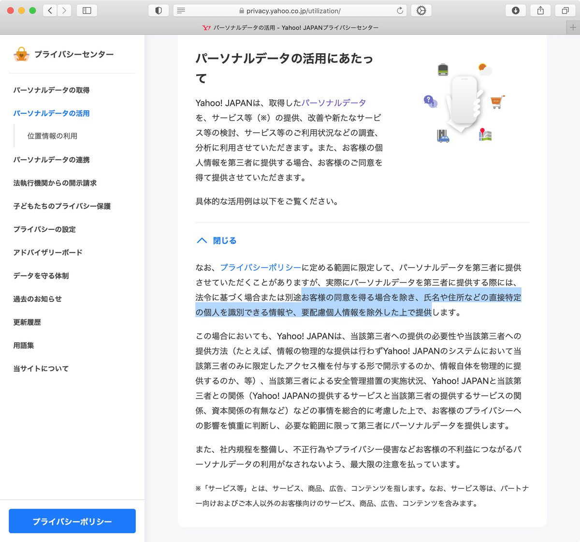Click the address bar showing privacy.yahoo.co.jp/utilization/

point(290,10)
